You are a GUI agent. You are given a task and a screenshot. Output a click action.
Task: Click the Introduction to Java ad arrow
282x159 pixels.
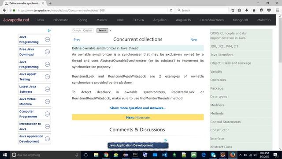point(47,126)
